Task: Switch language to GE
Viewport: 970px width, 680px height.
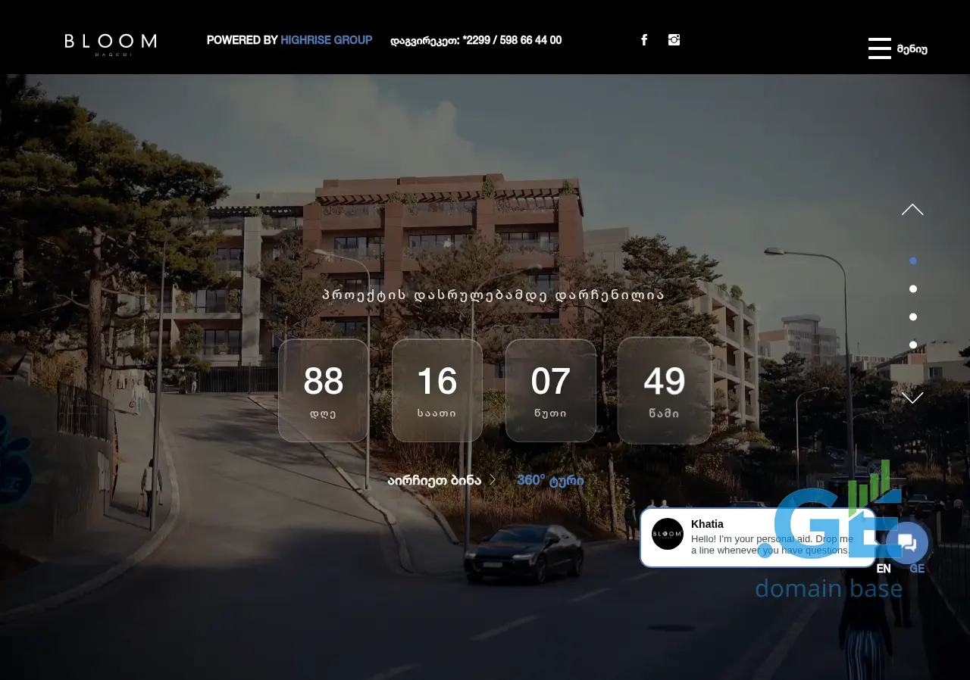Action: [x=917, y=569]
